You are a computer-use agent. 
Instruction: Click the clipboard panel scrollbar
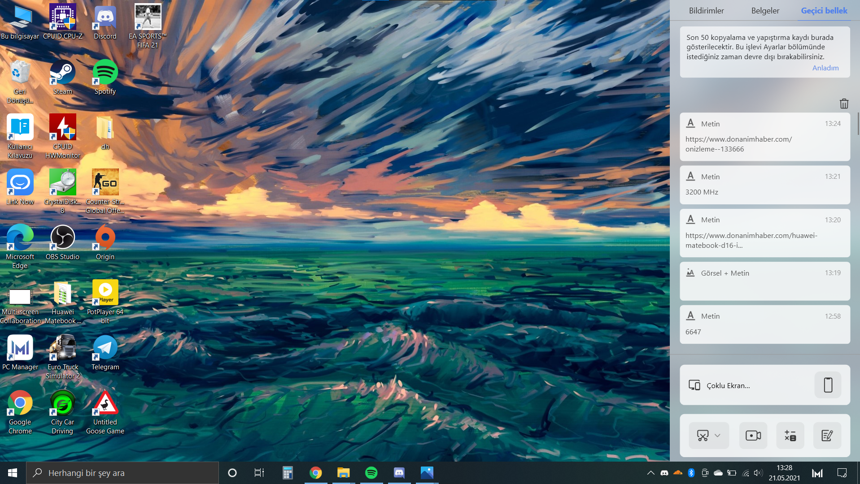click(858, 123)
